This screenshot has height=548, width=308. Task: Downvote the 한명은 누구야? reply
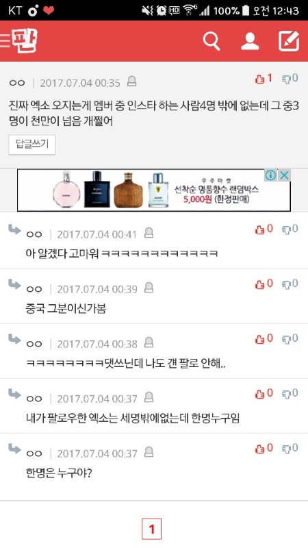point(290,449)
